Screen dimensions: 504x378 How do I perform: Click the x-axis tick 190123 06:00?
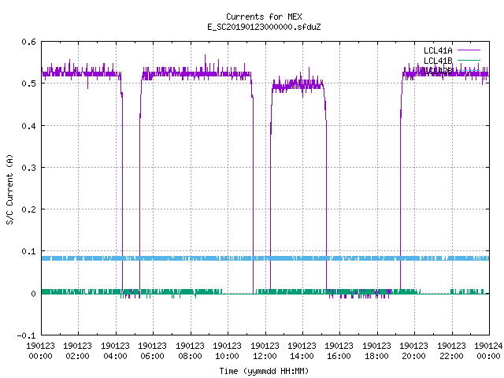(153, 351)
